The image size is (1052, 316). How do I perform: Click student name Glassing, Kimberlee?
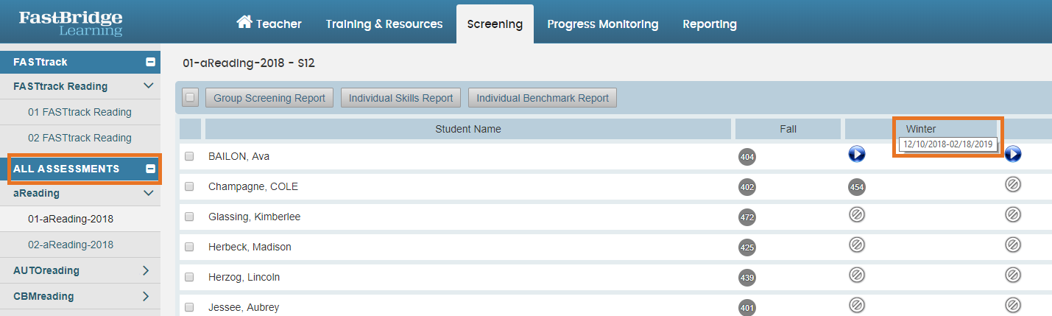[x=255, y=217]
